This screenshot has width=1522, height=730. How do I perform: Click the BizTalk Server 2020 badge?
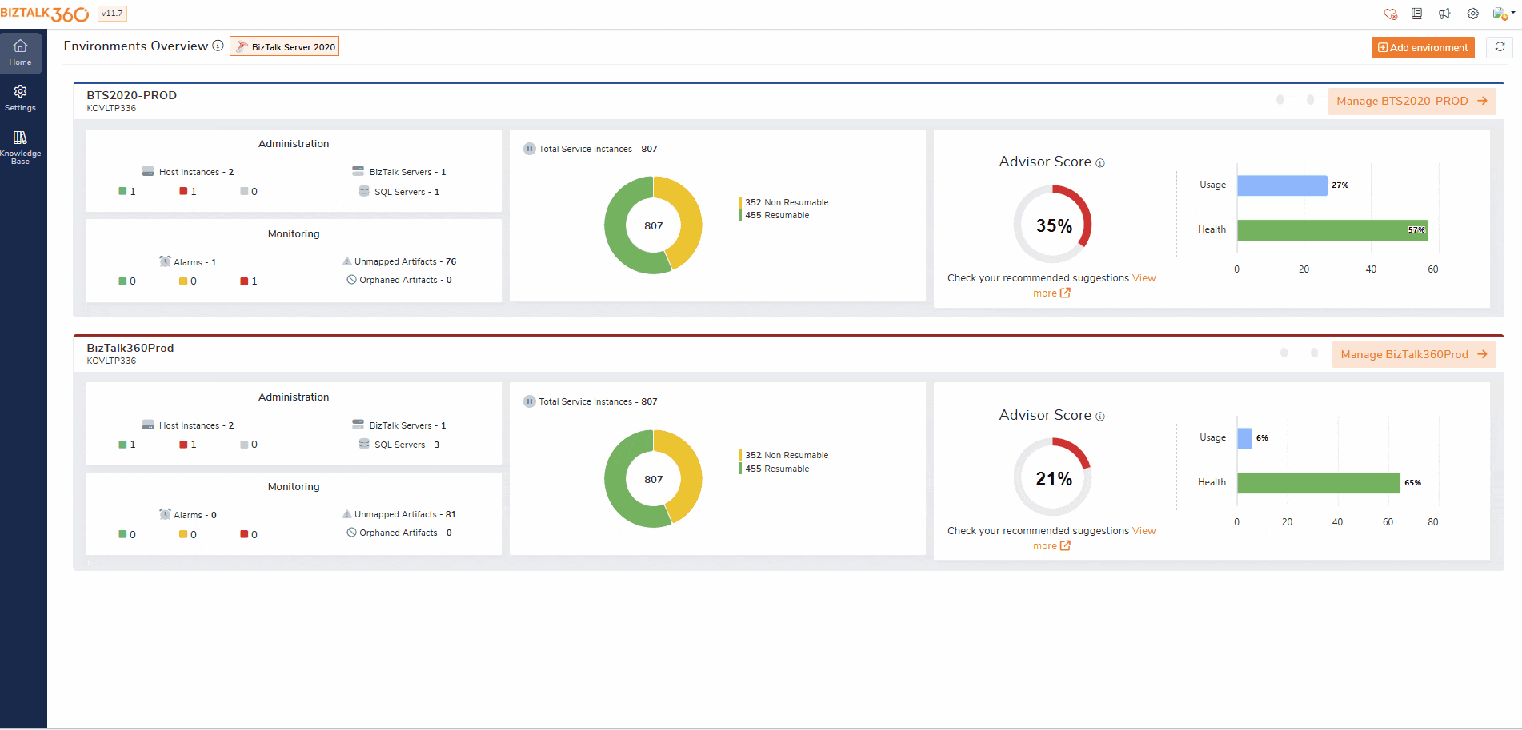pyautogui.click(x=285, y=47)
